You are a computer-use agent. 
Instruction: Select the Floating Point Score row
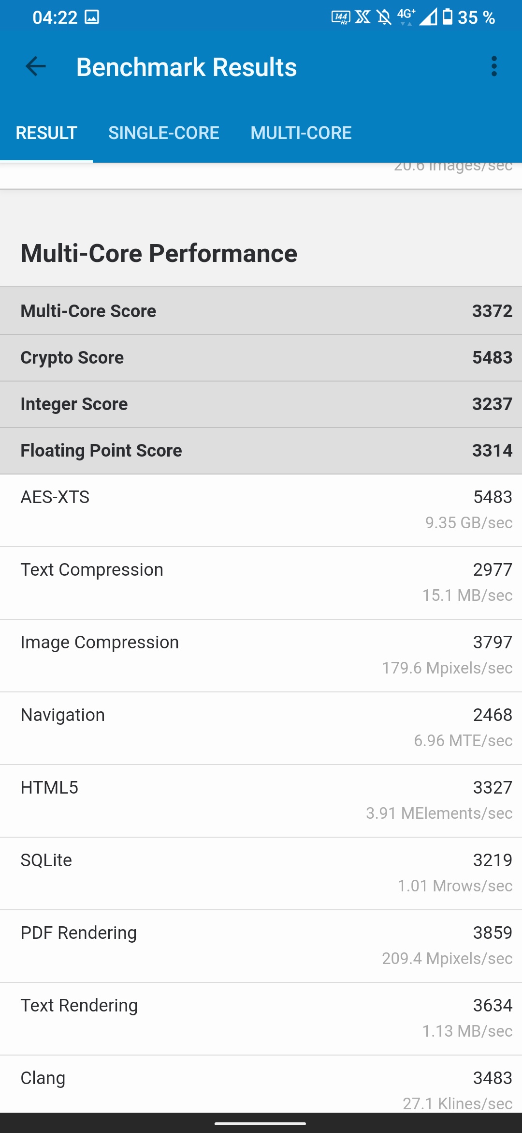tap(261, 450)
